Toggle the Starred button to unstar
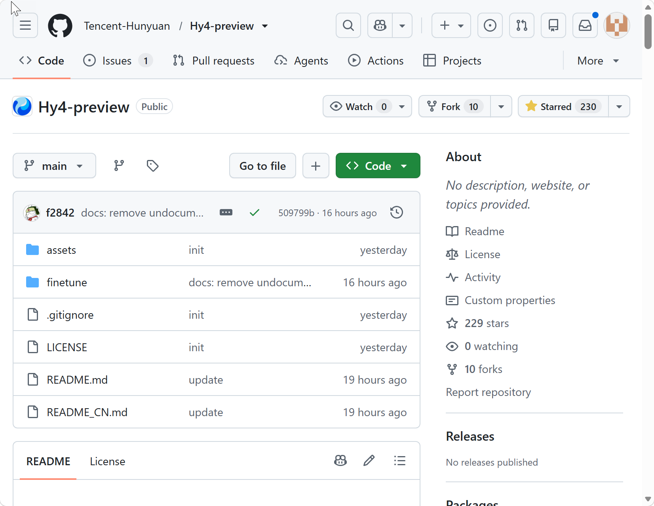The height and width of the screenshot is (506, 654). click(563, 107)
